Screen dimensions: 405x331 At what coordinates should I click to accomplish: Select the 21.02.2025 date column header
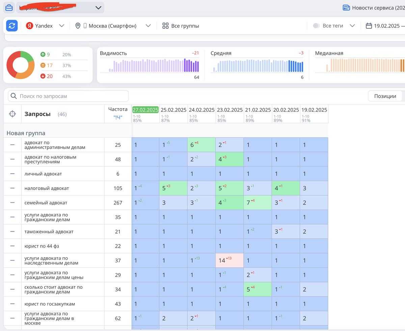coord(258,110)
